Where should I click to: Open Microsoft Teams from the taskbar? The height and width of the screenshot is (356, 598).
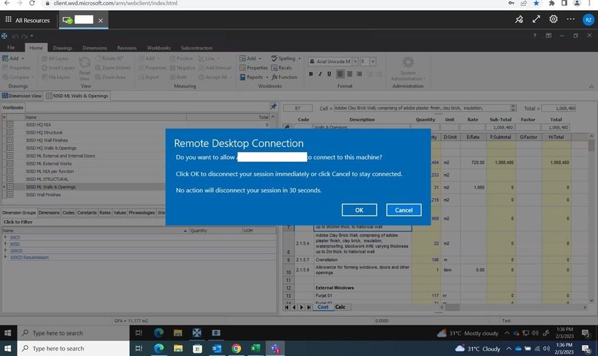[x=275, y=348]
